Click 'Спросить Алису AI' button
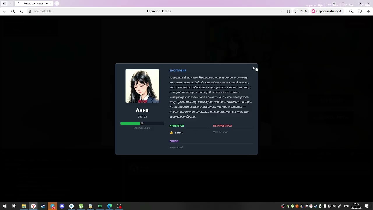 click(327, 11)
